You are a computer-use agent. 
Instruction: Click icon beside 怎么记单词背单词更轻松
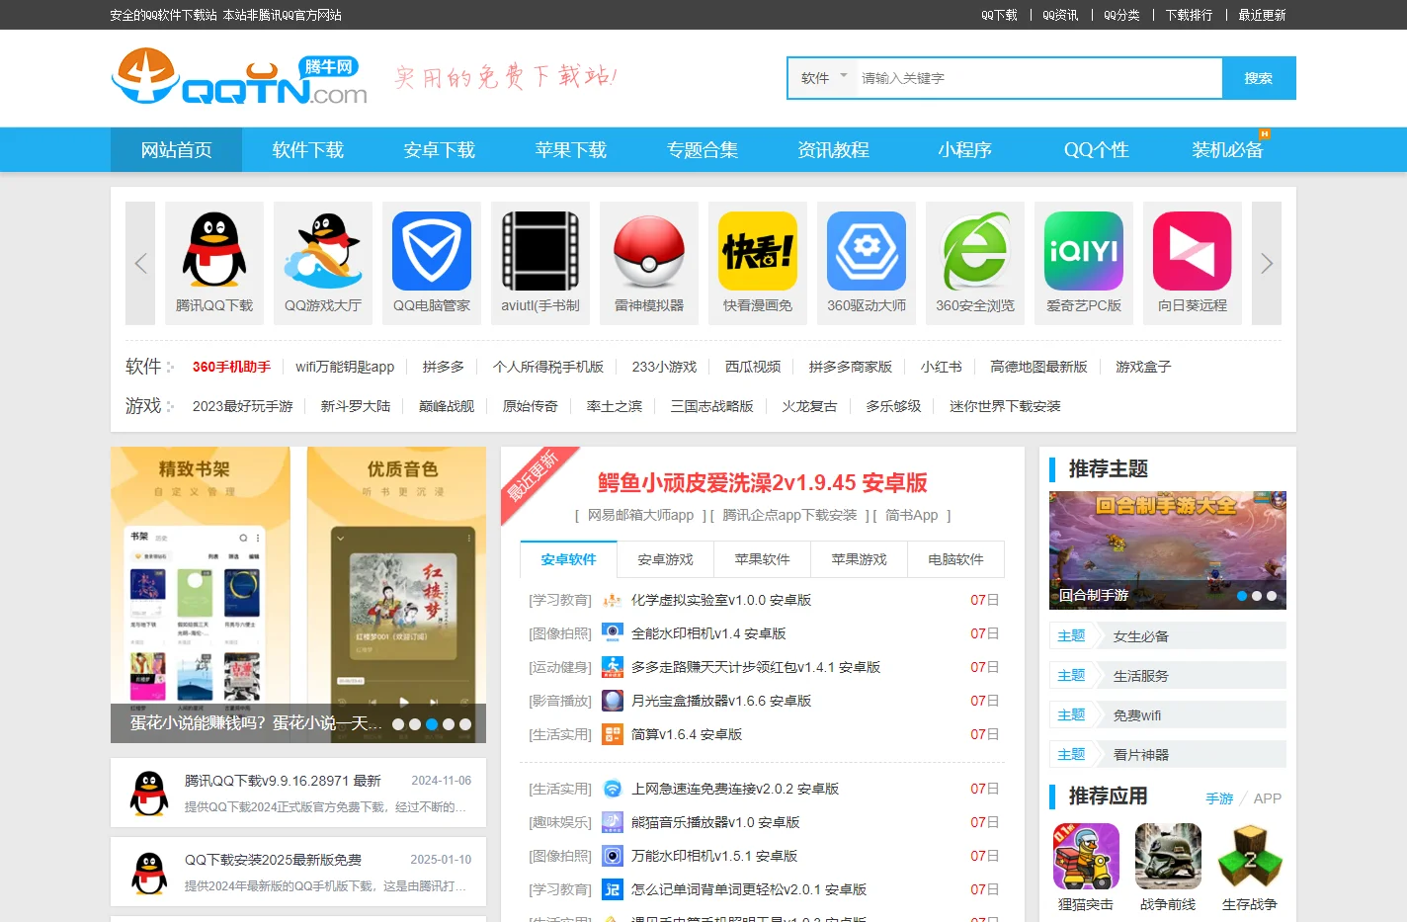[x=613, y=889]
